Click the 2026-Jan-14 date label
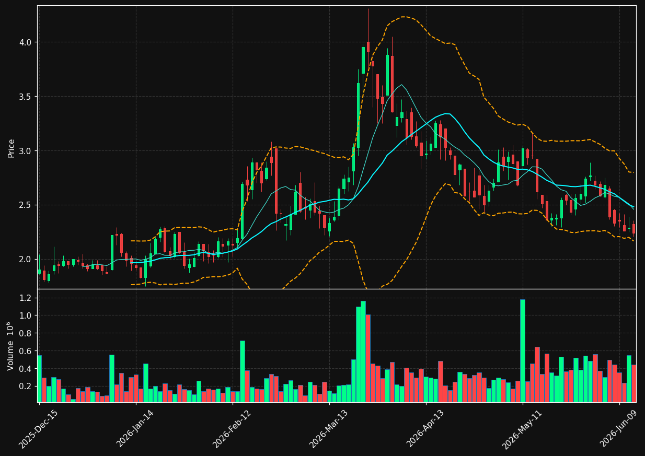The width and height of the screenshot is (645, 456). [135, 428]
